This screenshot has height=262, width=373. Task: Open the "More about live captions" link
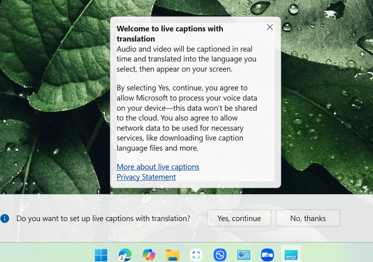158,167
